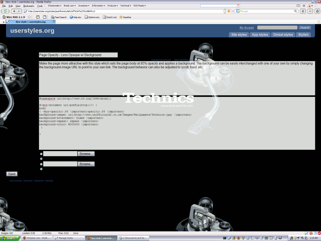Select the radio button beside the second file field

click(41, 164)
